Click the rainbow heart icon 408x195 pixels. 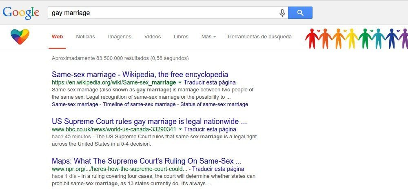click(20, 37)
